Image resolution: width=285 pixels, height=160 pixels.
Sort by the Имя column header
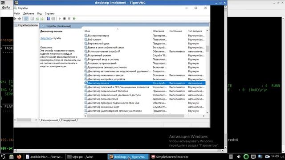coord(87,31)
